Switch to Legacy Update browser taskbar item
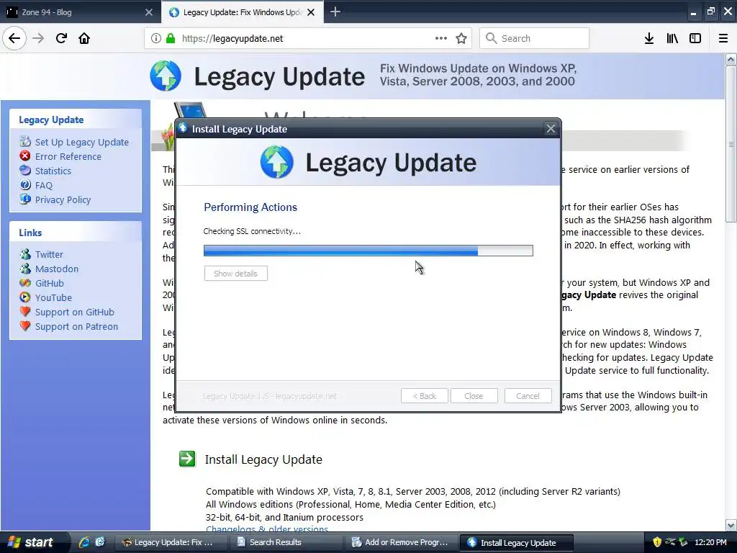 [171, 542]
